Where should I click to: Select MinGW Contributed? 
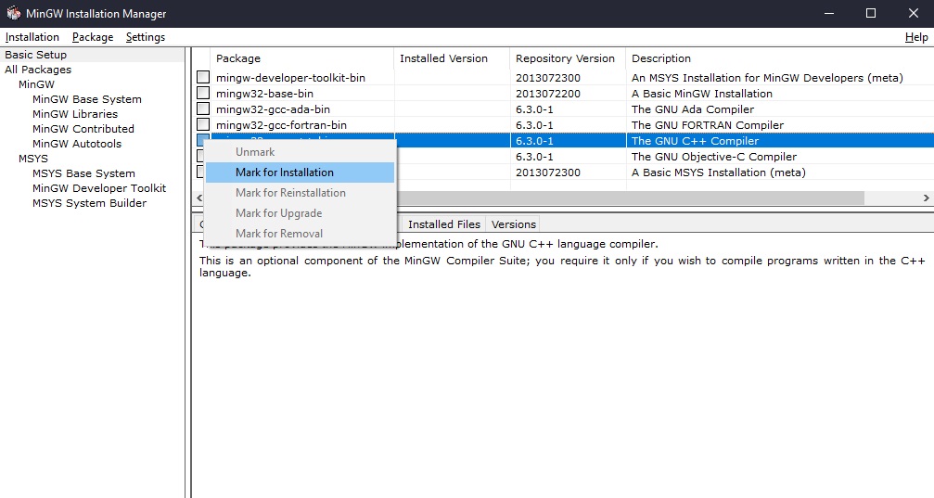[83, 129]
